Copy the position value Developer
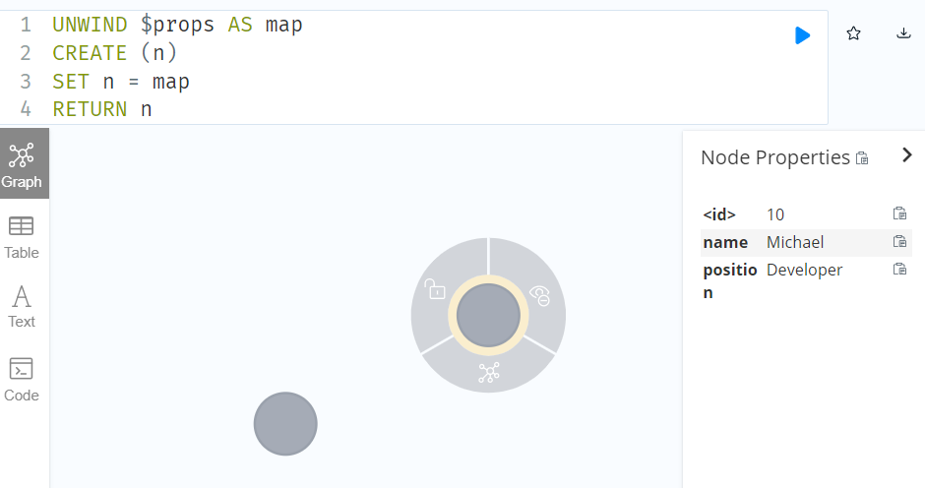The width and height of the screenshot is (925, 488). click(x=899, y=269)
